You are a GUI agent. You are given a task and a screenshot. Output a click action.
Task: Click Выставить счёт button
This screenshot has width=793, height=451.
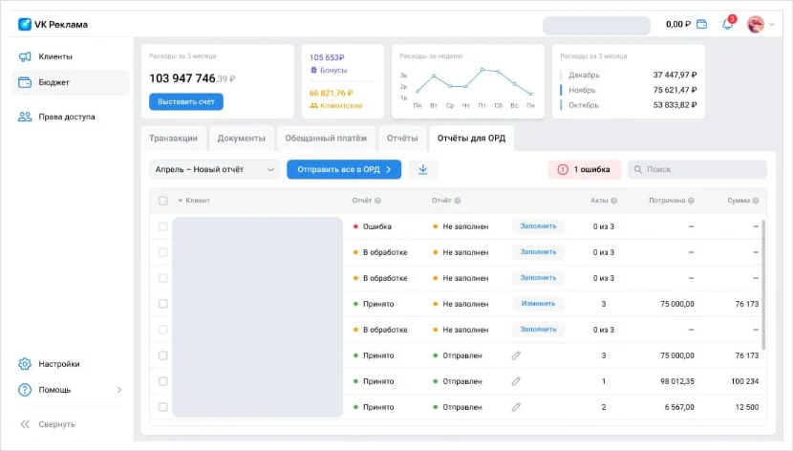pos(186,101)
